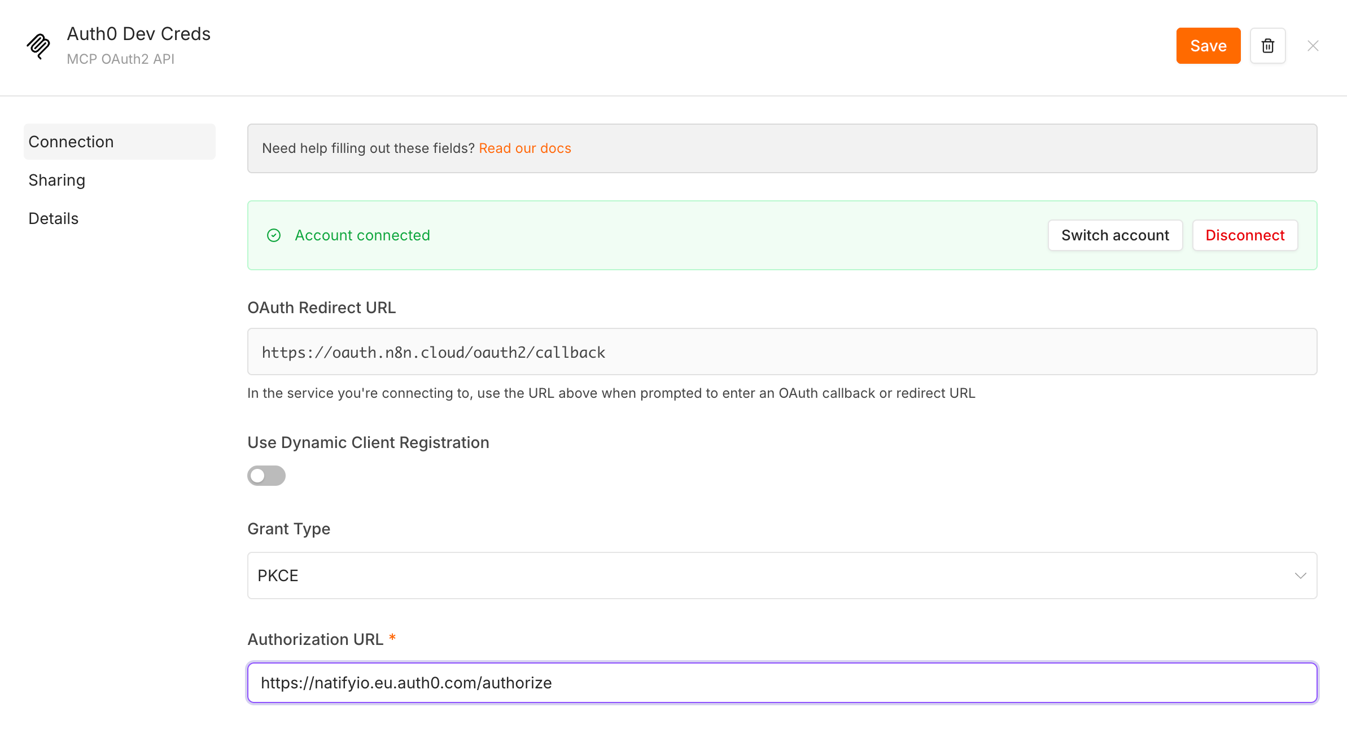Click the Authorization URL label
Viewport: 1347px width, 729px height.
tap(316, 639)
